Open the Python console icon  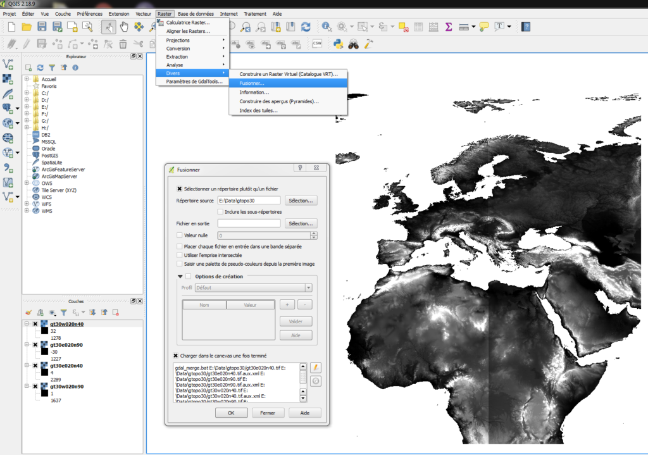coord(339,44)
